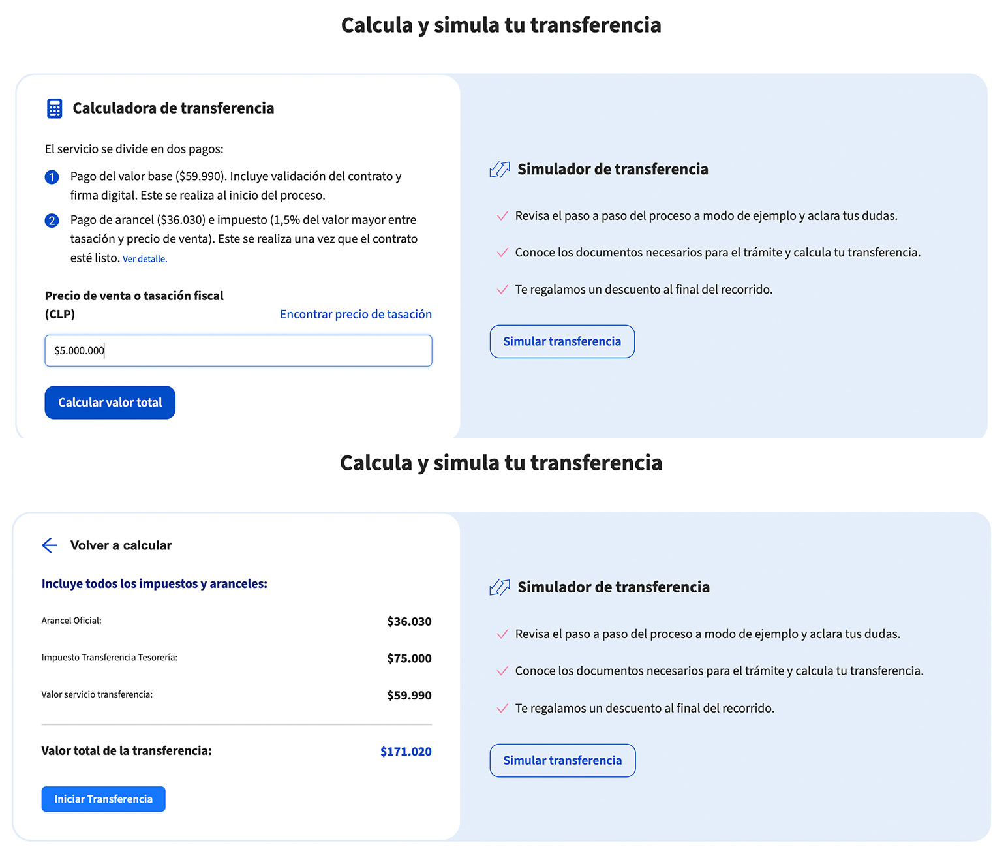Click the heading "Incluye todos los impuestos y aranceles"
The width and height of the screenshot is (1006, 860).
click(154, 583)
